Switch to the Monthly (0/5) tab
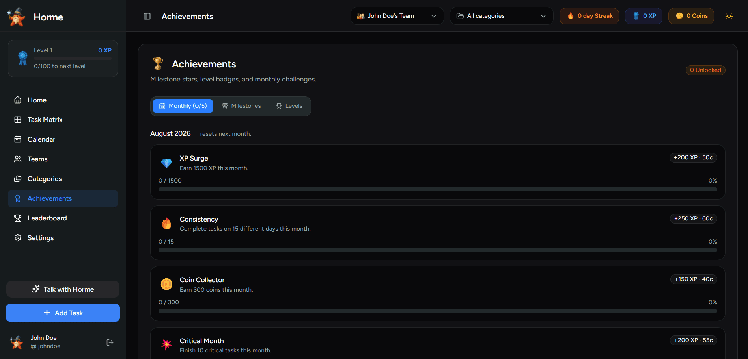 [183, 106]
